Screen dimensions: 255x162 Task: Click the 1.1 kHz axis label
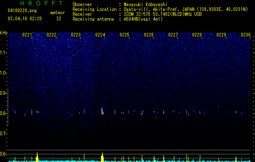pyautogui.click(x=3, y=53)
